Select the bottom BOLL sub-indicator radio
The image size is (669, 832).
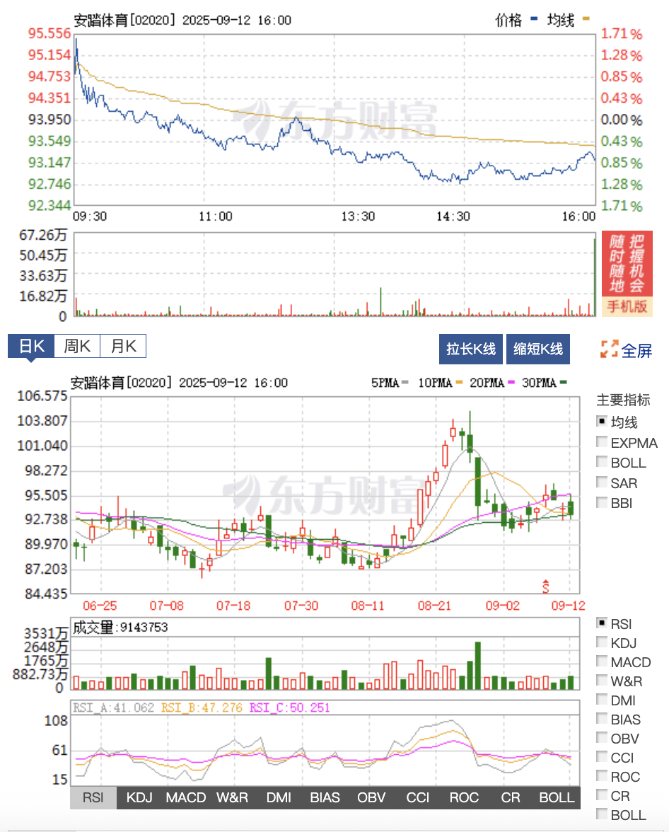click(x=602, y=814)
